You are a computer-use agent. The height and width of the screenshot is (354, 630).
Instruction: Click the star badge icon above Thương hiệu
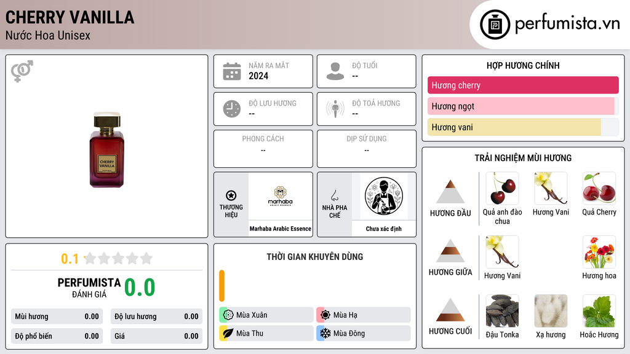click(231, 195)
